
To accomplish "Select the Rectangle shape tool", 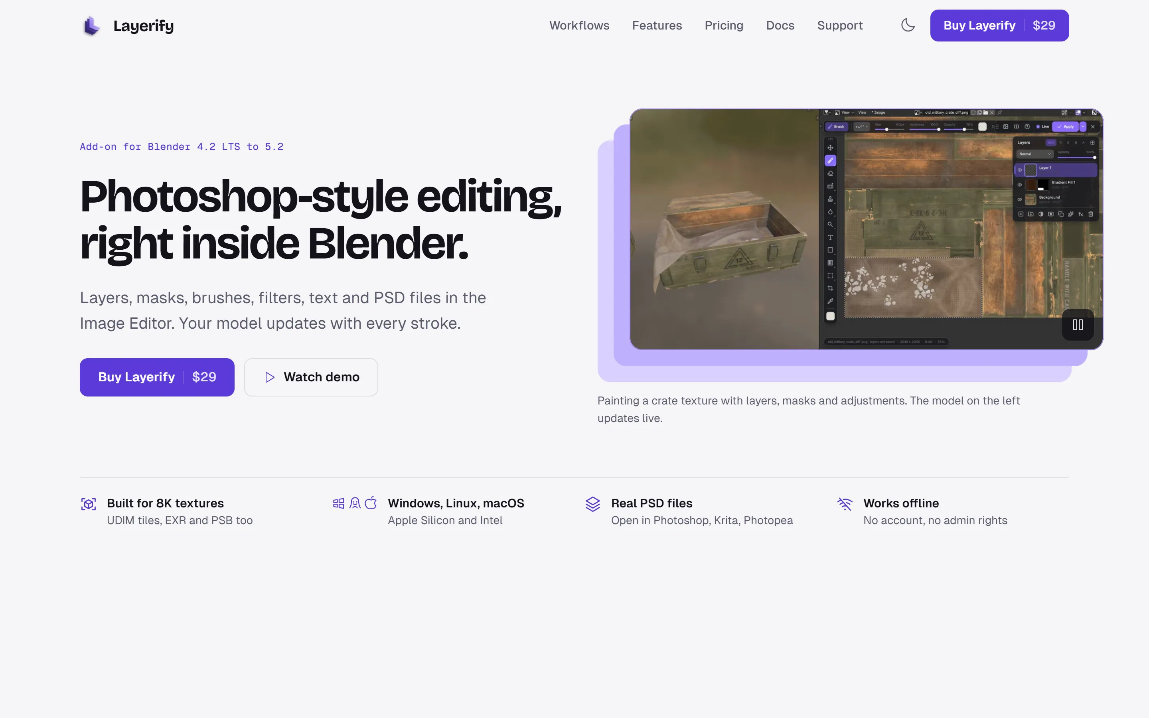I will pos(830,250).
